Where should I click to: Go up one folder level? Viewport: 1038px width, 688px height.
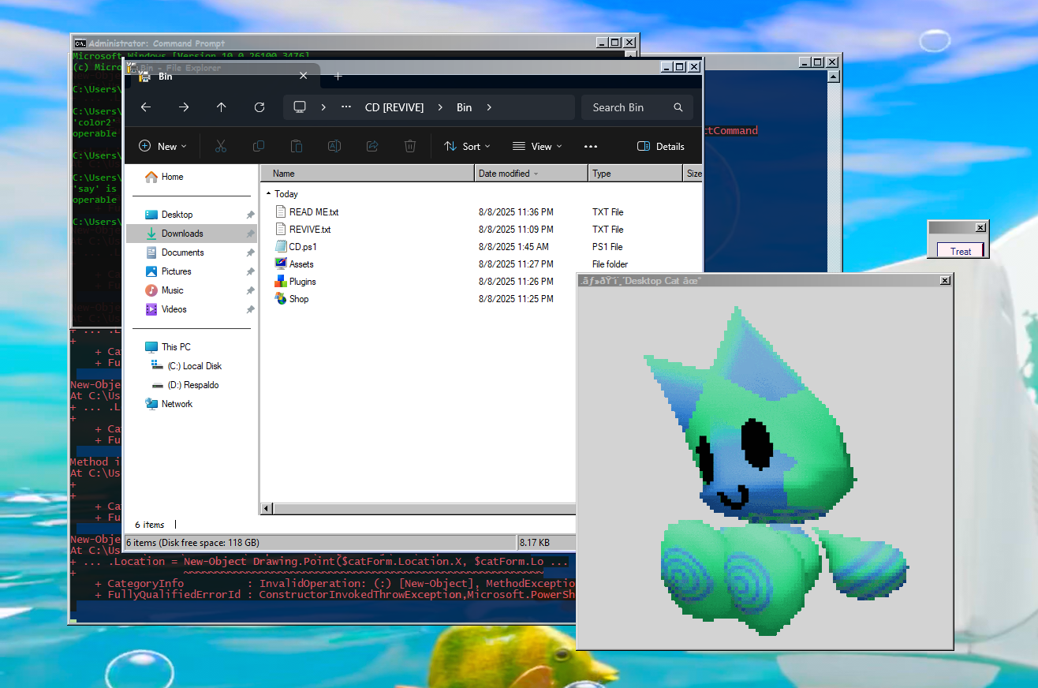(222, 107)
